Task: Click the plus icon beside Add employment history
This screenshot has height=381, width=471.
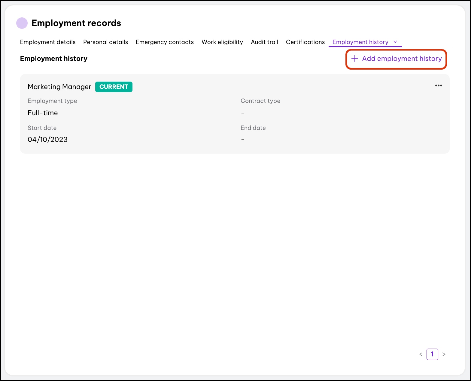Action: [354, 58]
